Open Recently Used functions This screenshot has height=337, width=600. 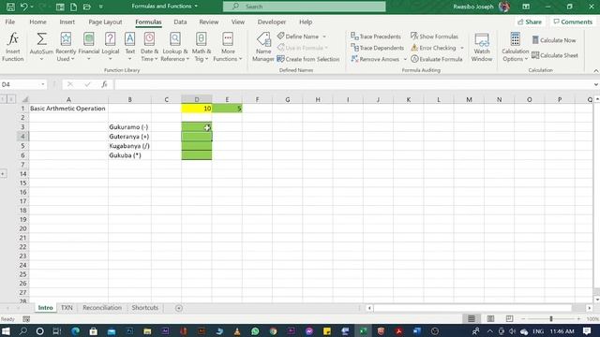(66, 47)
